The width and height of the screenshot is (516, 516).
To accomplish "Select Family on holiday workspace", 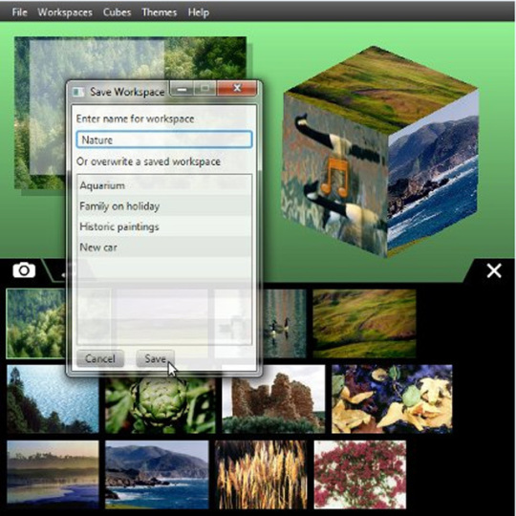I will [x=164, y=206].
